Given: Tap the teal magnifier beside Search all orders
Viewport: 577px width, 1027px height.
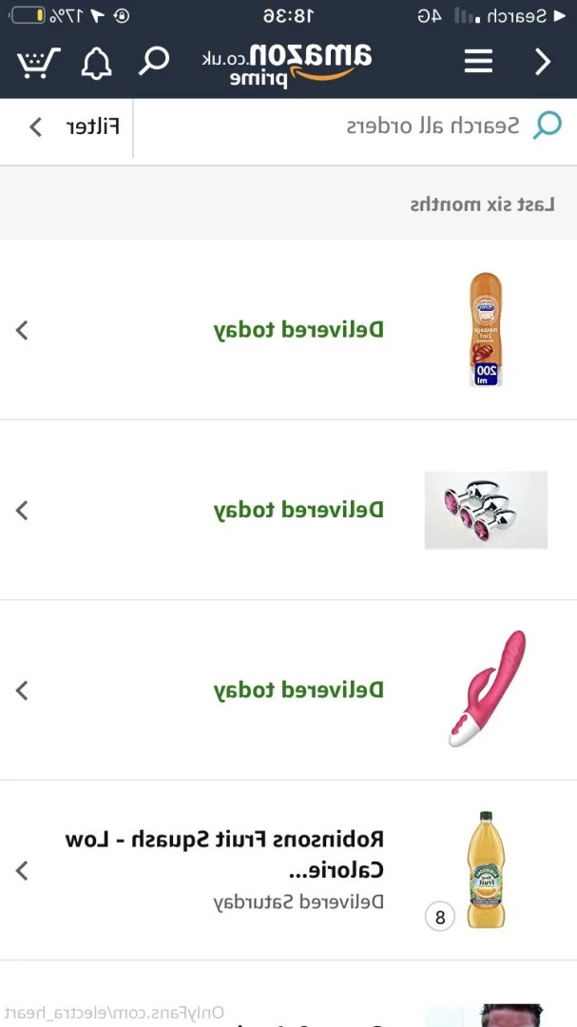Looking at the screenshot, I should [547, 126].
